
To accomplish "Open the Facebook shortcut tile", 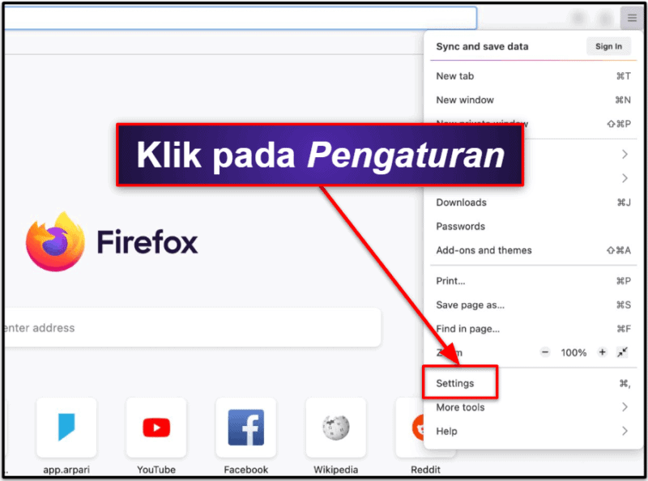I will [246, 428].
